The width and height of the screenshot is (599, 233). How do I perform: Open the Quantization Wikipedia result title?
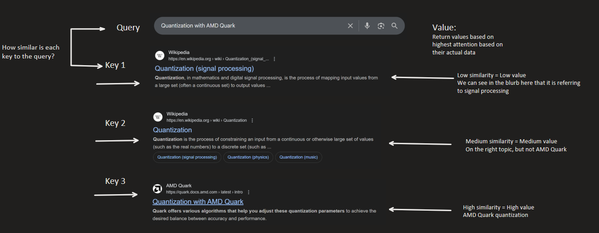[172, 130]
